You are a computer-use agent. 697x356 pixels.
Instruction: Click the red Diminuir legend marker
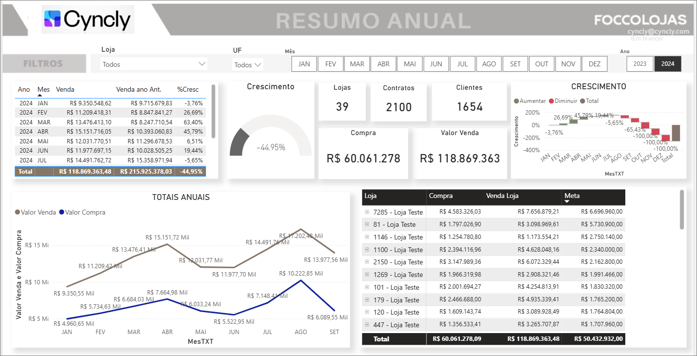[552, 101]
